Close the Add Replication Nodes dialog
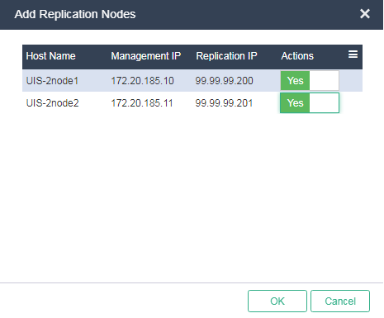This screenshot has width=384, height=318. (x=365, y=14)
